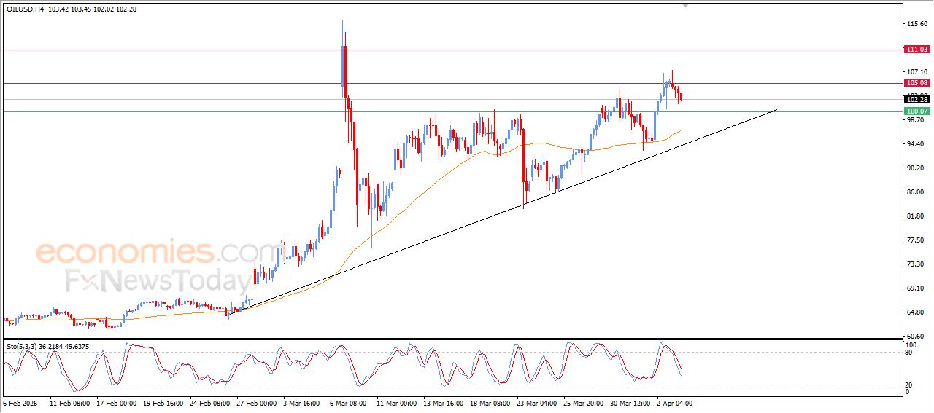Click the 102.28 current price tag

click(916, 99)
